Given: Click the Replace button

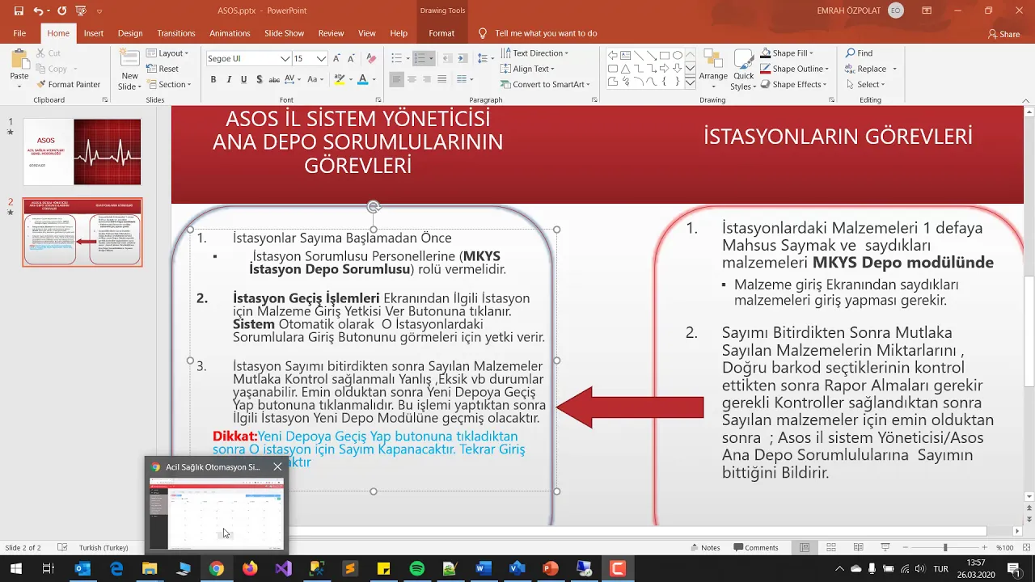Looking at the screenshot, I should click(x=871, y=69).
